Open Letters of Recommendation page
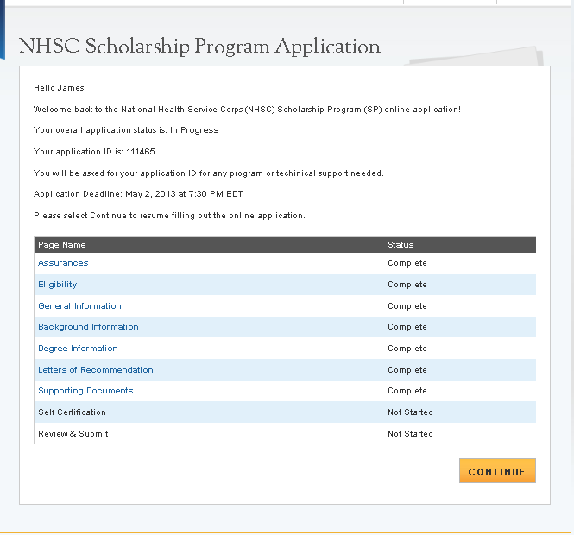Image resolution: width=574 pixels, height=535 pixels. [x=96, y=370]
